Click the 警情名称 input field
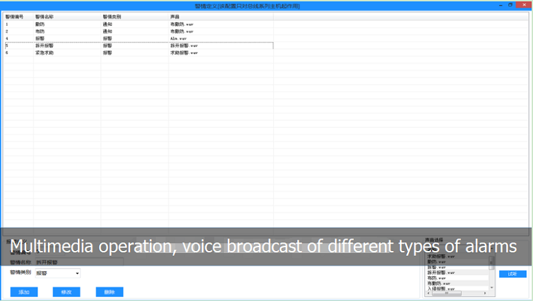Image resolution: width=533 pixels, height=301 pixels. click(79, 262)
